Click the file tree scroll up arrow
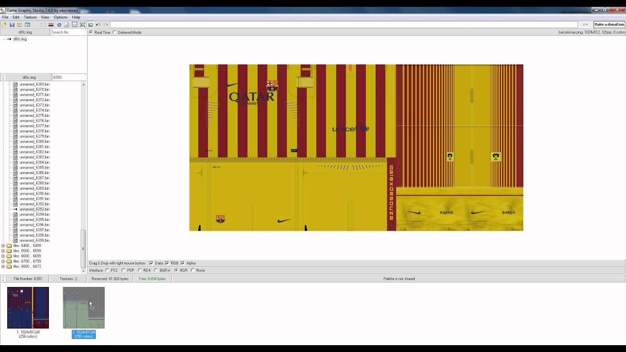626x352 pixels. (83, 85)
